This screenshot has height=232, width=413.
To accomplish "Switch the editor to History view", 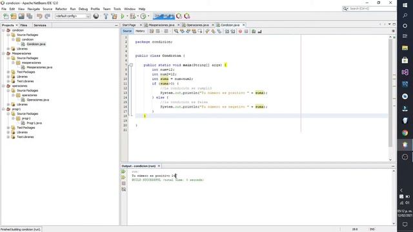I will click(140, 31).
